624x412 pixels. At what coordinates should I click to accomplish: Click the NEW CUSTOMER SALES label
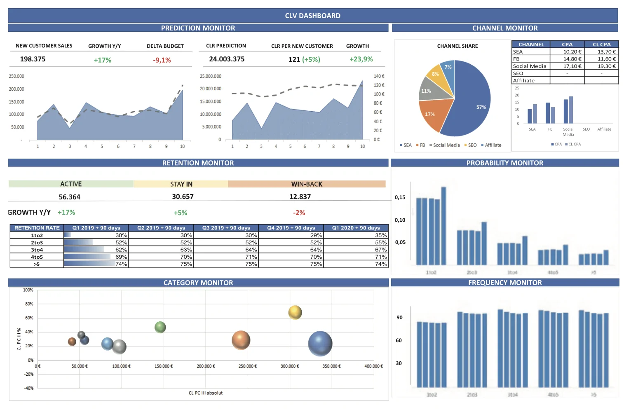[44, 46]
